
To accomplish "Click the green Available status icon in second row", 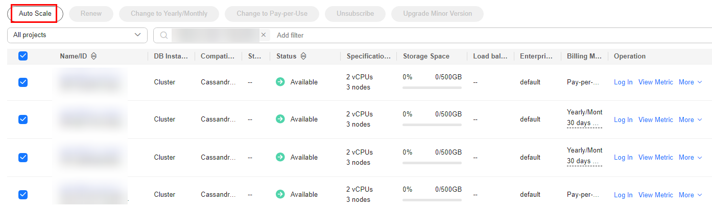I will pyautogui.click(x=280, y=119).
